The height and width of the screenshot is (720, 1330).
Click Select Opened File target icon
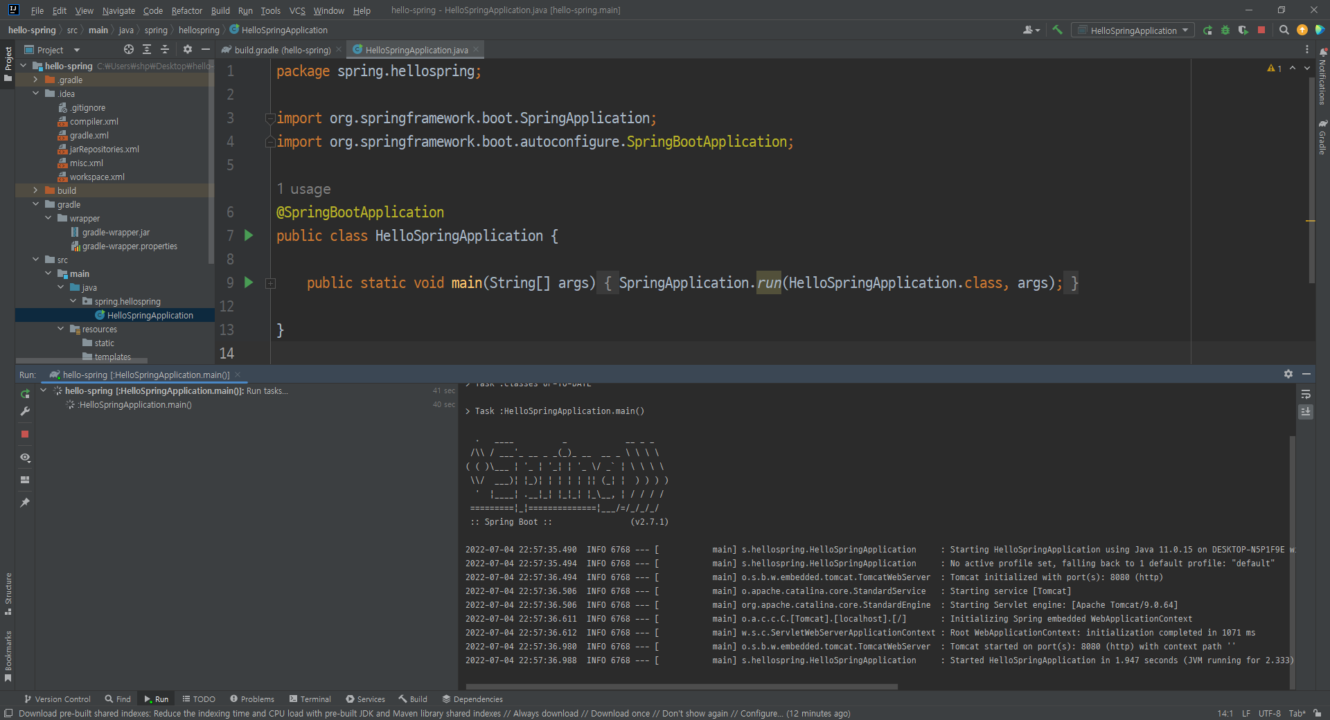[129, 49]
